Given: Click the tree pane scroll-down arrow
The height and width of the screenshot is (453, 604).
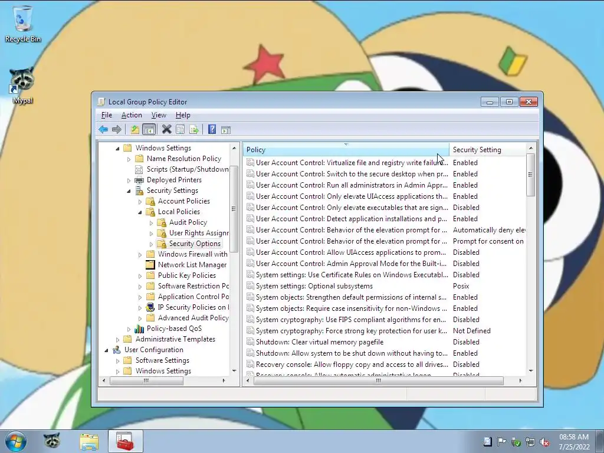Looking at the screenshot, I should (234, 370).
